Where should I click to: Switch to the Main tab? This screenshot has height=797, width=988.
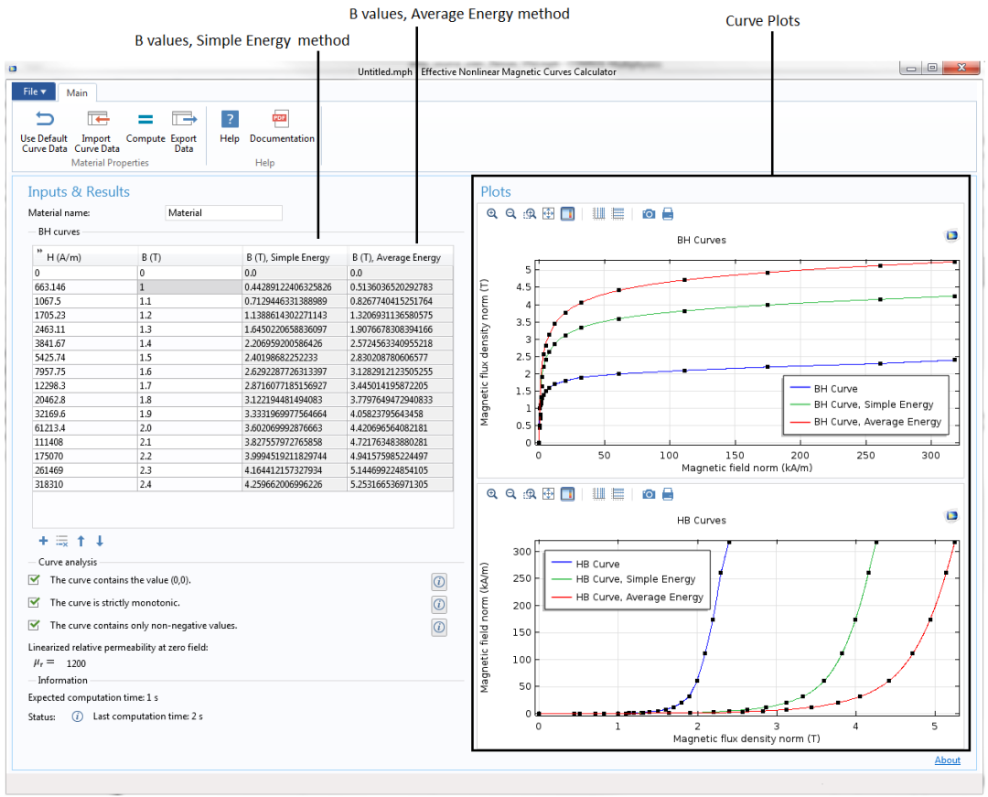click(x=77, y=92)
